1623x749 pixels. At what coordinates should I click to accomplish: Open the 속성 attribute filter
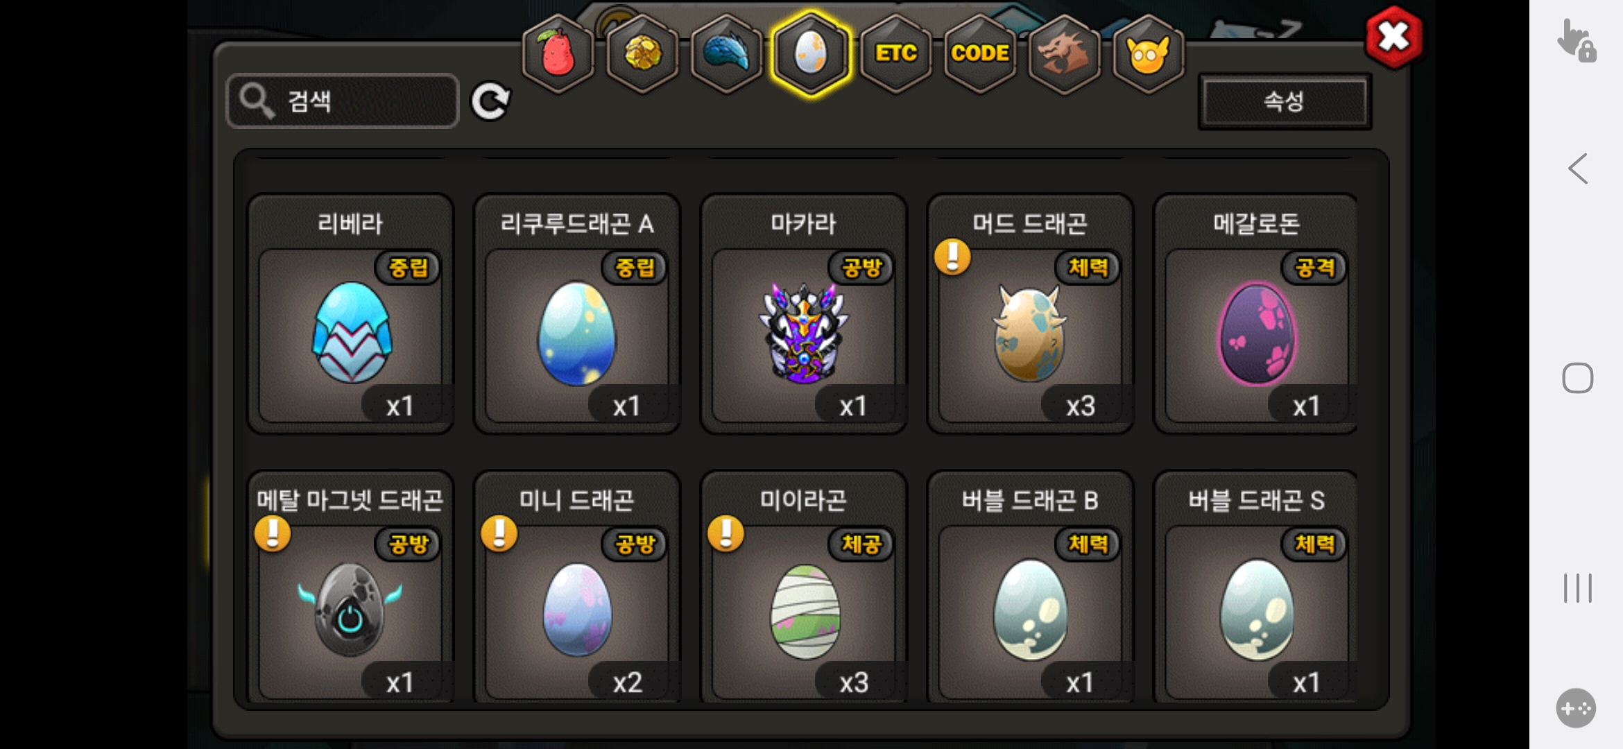pos(1285,101)
